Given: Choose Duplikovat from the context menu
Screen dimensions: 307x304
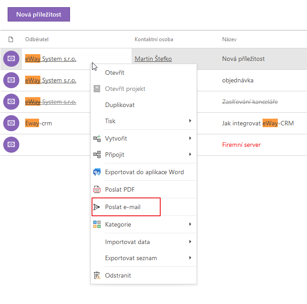Looking at the screenshot, I should pyautogui.click(x=144, y=105).
